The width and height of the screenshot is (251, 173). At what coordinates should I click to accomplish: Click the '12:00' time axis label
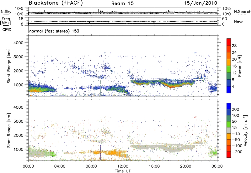(123, 166)
